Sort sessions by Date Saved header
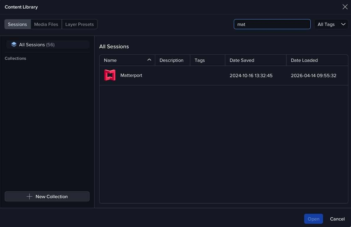Viewport: 351px width, 227px height. [x=242, y=60]
